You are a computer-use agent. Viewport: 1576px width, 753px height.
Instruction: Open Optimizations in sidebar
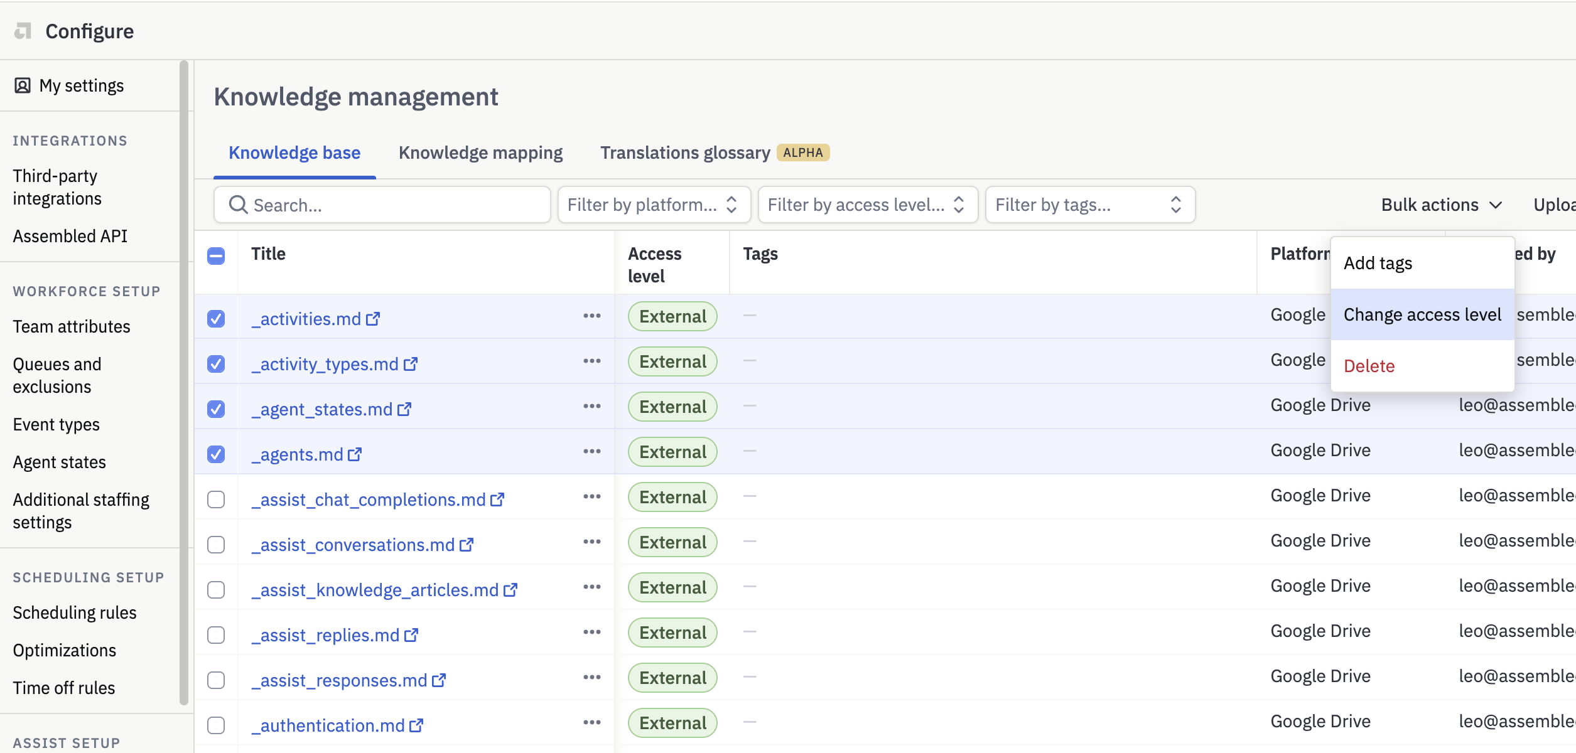point(65,650)
